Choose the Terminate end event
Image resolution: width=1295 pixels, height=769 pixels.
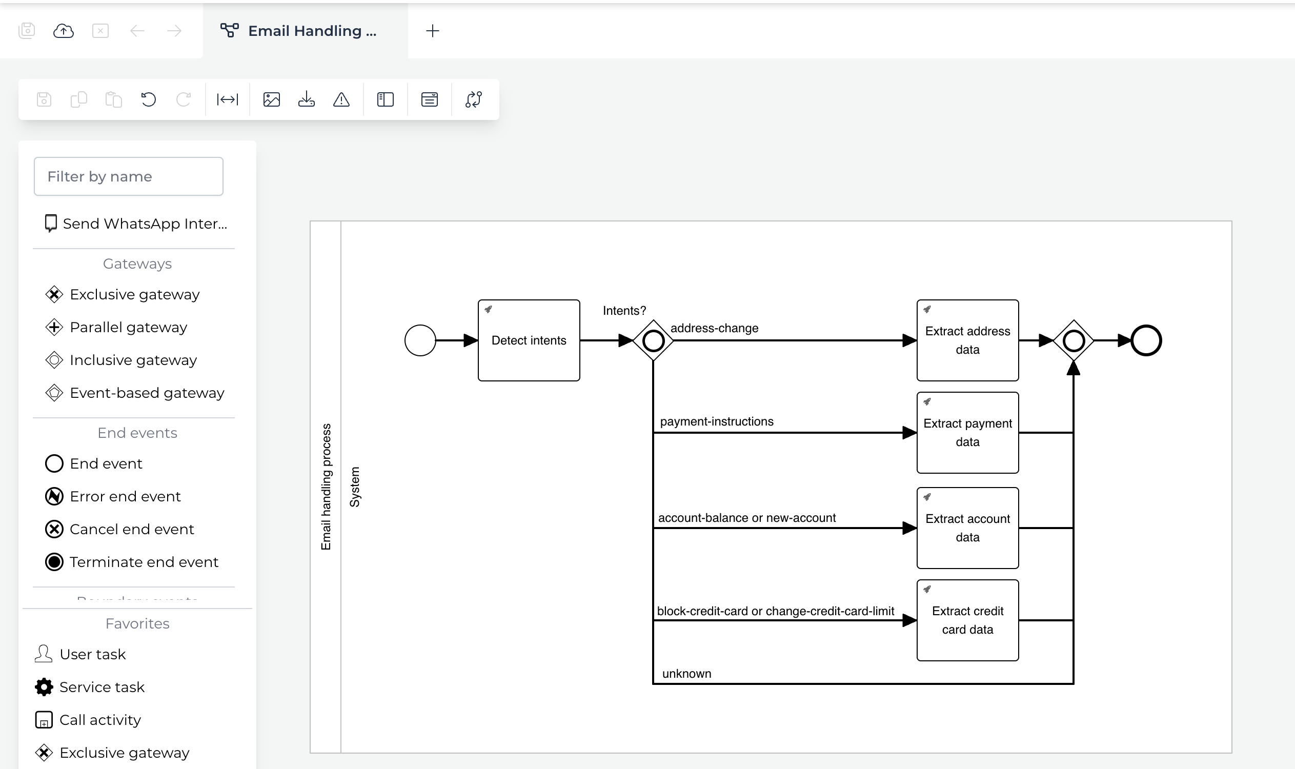pyautogui.click(x=144, y=562)
